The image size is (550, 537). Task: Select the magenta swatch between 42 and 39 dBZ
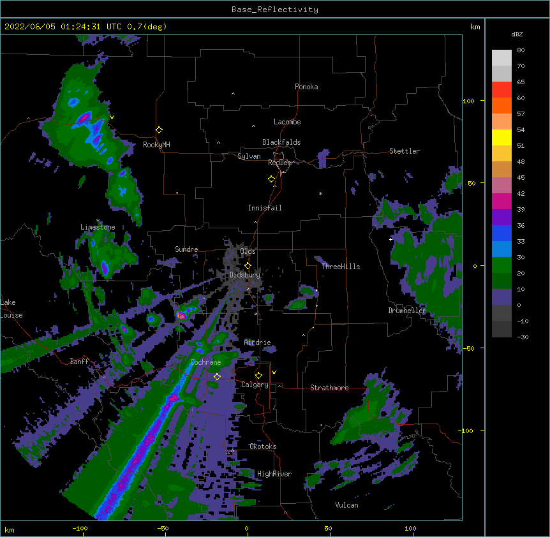502,202
